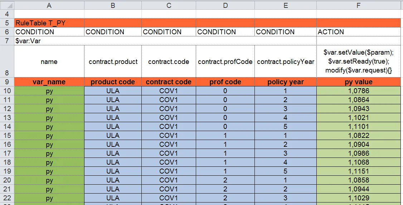Click column A header
The width and height of the screenshot is (403, 205).
point(49,5)
